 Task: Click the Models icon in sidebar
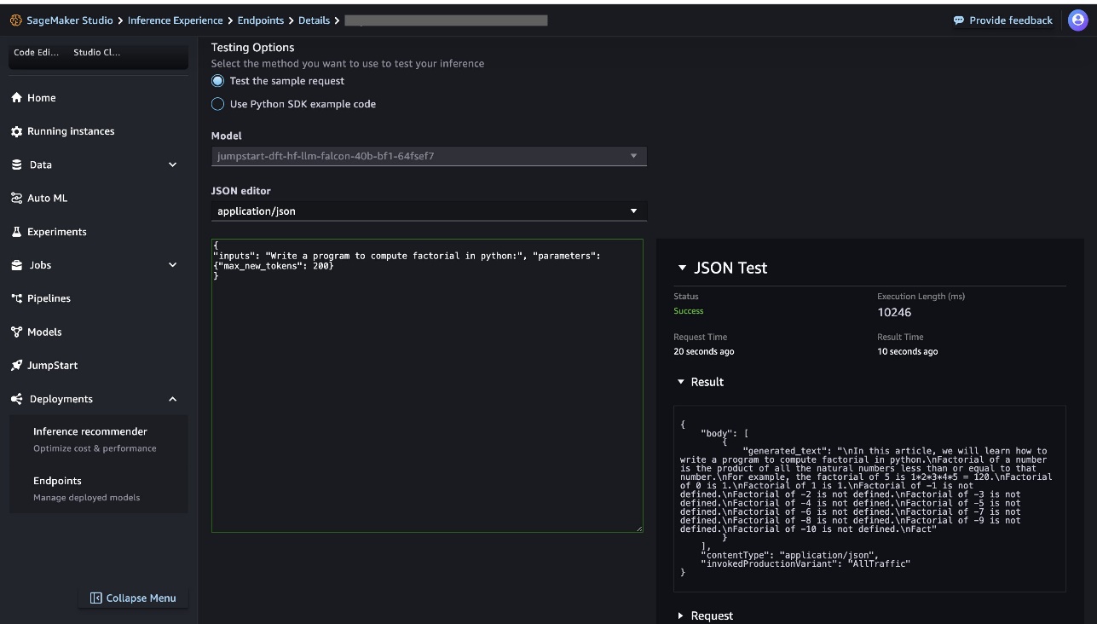16,332
